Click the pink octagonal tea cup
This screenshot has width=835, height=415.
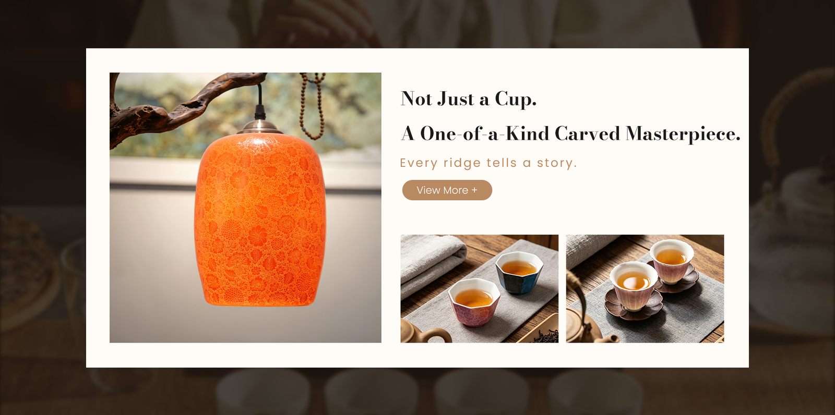(474, 302)
